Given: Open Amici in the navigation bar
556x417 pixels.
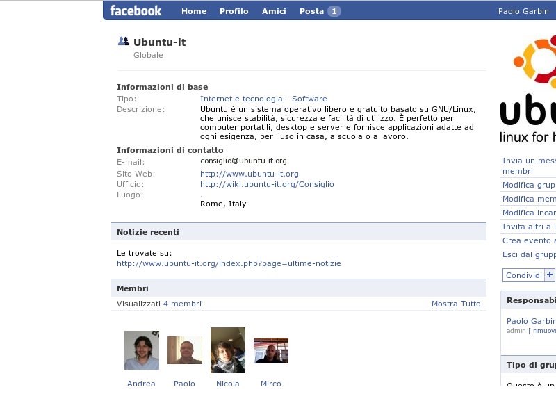Looking at the screenshot, I should [274, 11].
